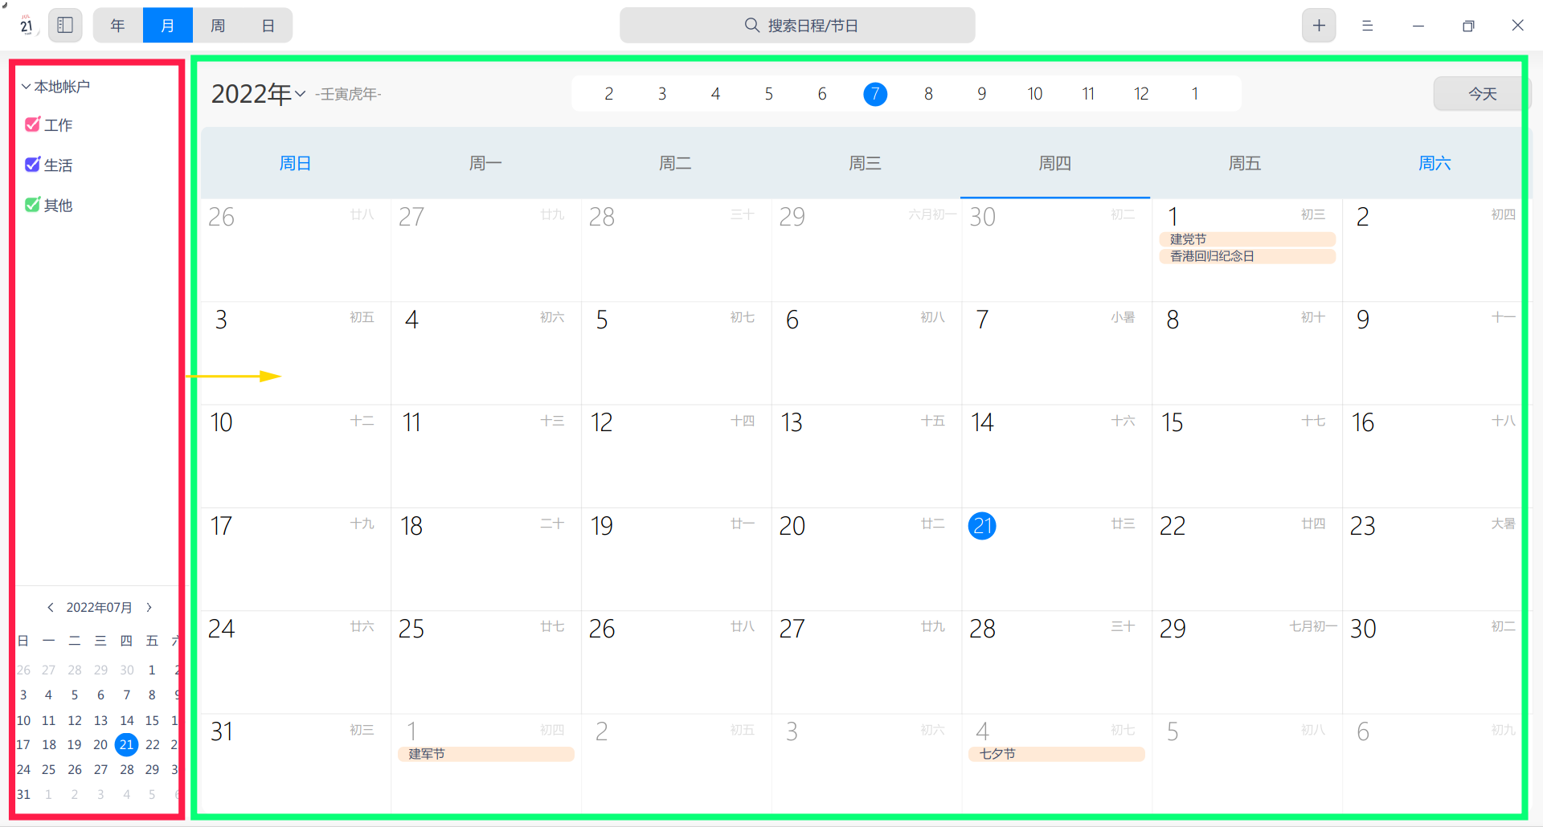Uncheck the 工作 calendar checkbox

coord(32,124)
